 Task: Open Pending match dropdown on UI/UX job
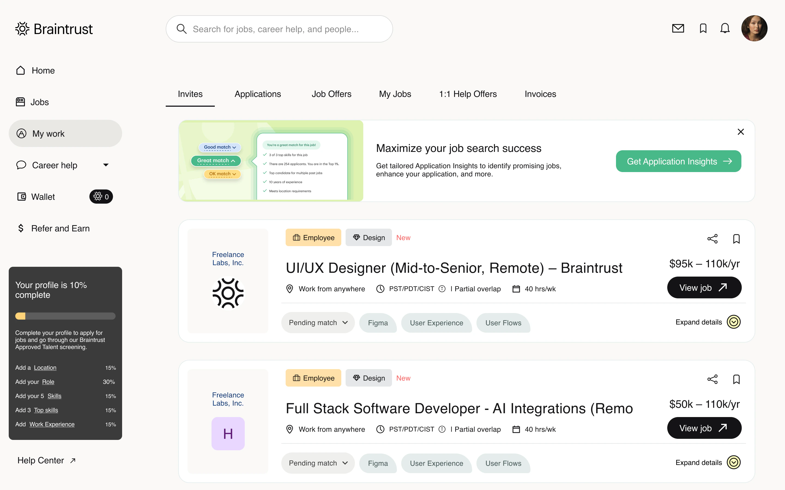click(x=318, y=323)
